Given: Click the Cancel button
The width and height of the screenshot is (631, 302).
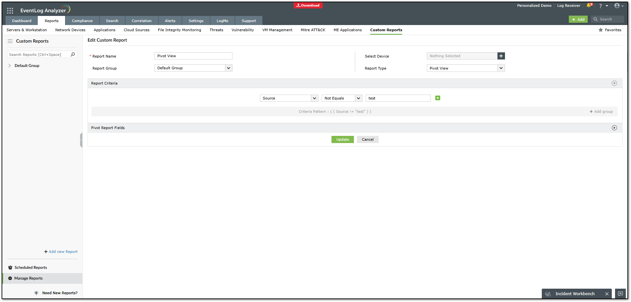Looking at the screenshot, I should tap(368, 139).
